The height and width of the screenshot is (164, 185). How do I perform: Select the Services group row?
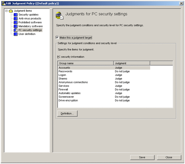click(x=104, y=86)
